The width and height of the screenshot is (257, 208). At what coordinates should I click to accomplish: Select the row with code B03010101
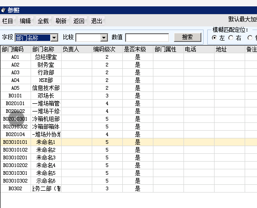[129, 142]
